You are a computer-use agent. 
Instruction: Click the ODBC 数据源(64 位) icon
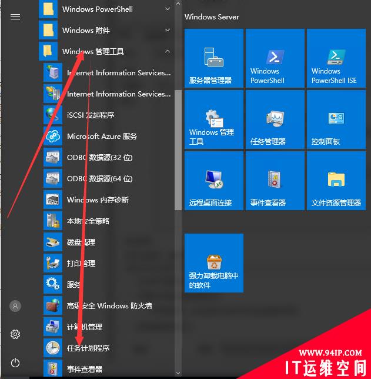(53, 178)
